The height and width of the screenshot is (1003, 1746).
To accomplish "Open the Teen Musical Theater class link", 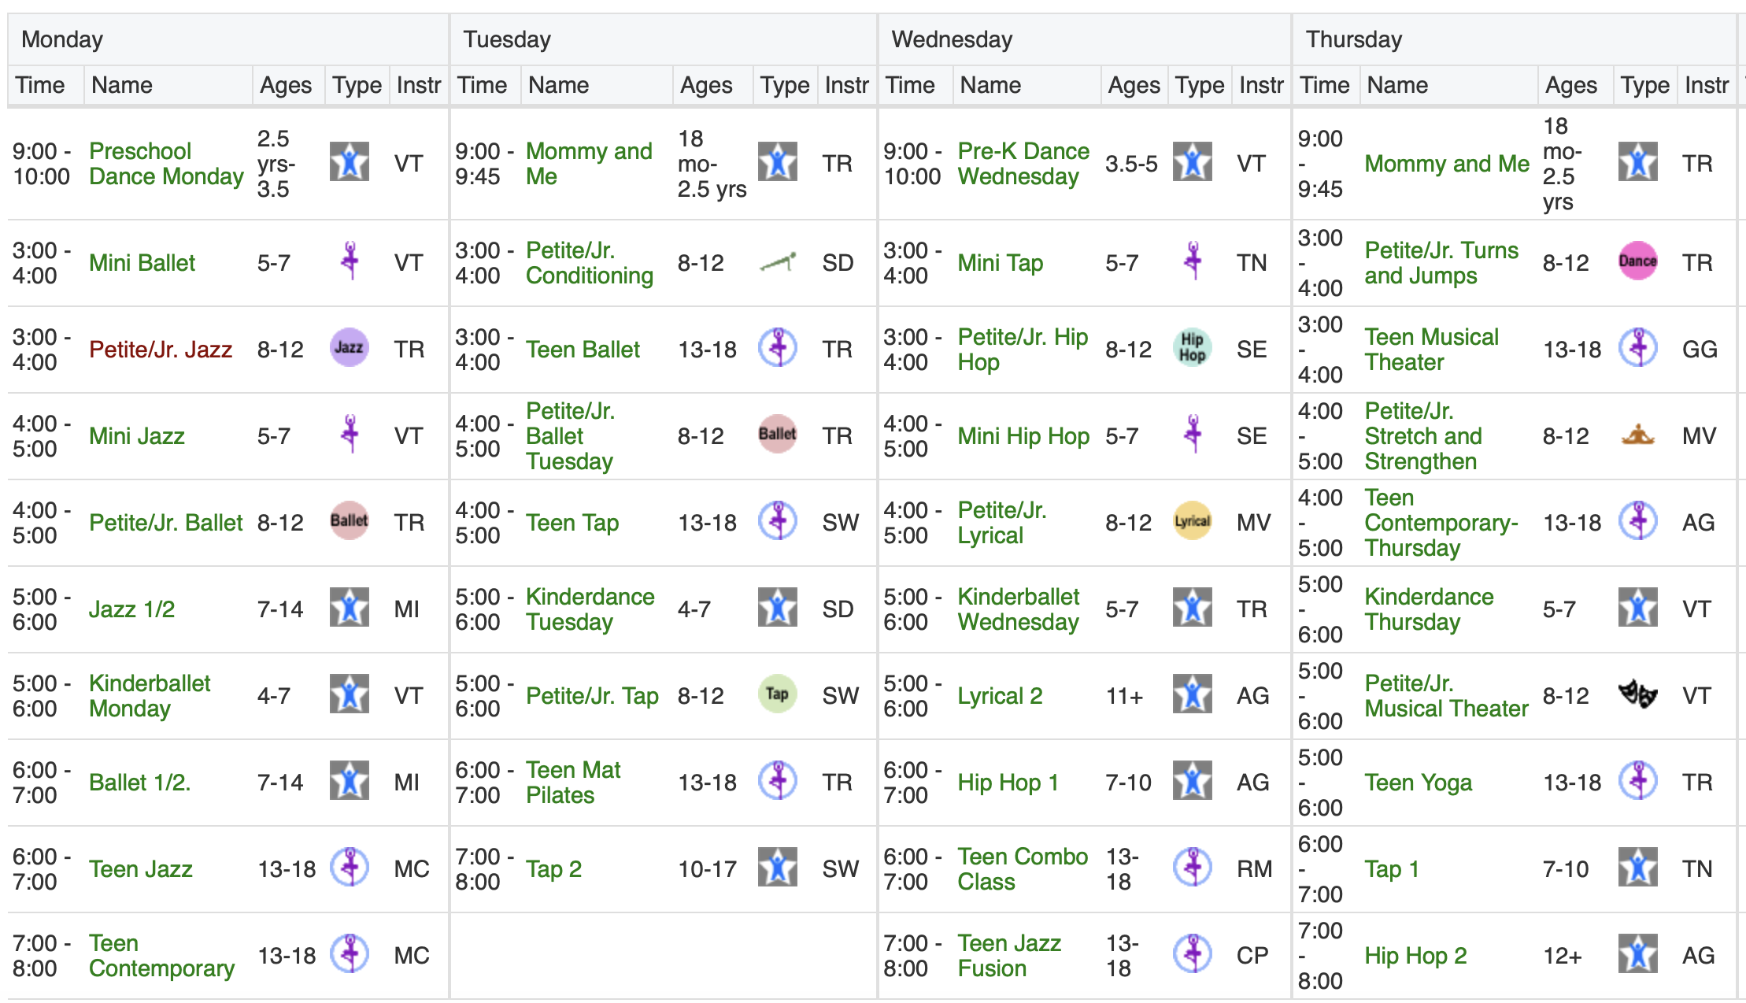I will coord(1431,350).
